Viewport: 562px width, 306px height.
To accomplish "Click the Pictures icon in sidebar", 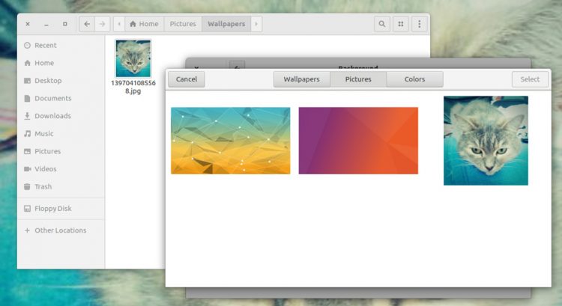I will (27, 151).
